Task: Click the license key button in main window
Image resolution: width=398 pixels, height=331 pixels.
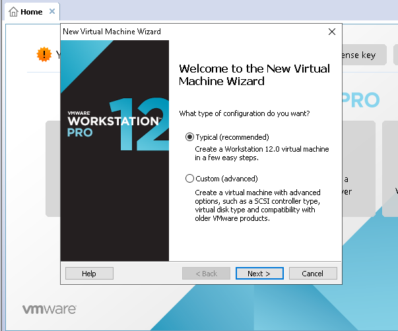Action: click(364, 55)
